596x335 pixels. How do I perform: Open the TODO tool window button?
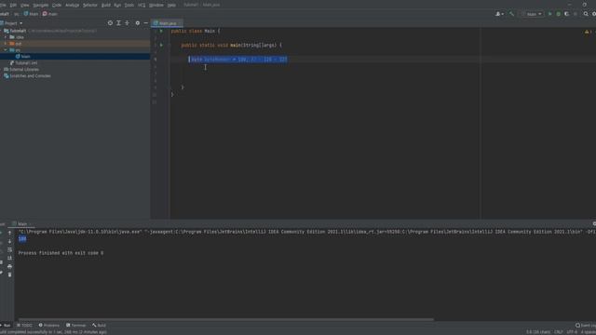[x=25, y=326]
